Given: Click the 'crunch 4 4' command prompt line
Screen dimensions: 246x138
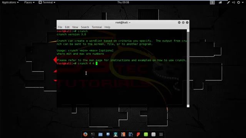Looking at the screenshot, I should tap(77, 64).
